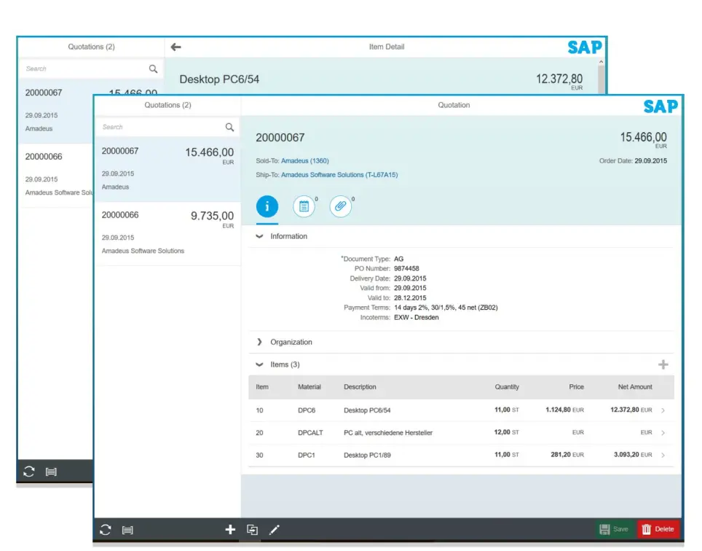This screenshot has height=551, width=702.
Task: Click the search magnifier in back window list
Action: pyautogui.click(x=153, y=69)
